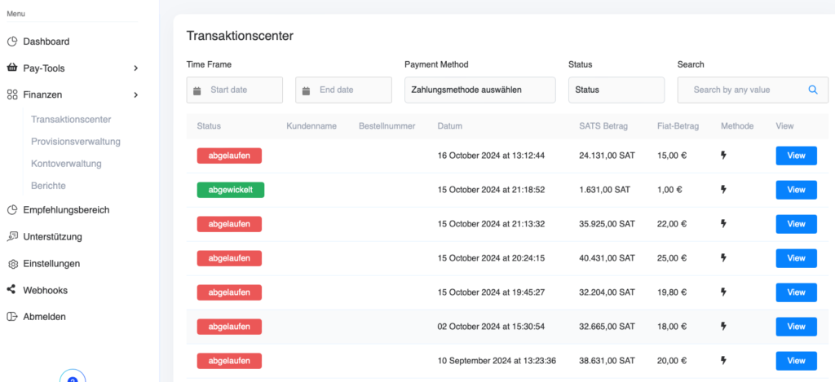Select Berichte in the Finanzen submenu

pyautogui.click(x=48, y=186)
